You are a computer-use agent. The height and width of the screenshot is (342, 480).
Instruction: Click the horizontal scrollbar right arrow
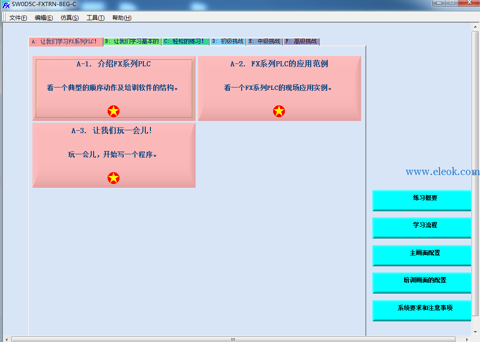(x=467, y=340)
